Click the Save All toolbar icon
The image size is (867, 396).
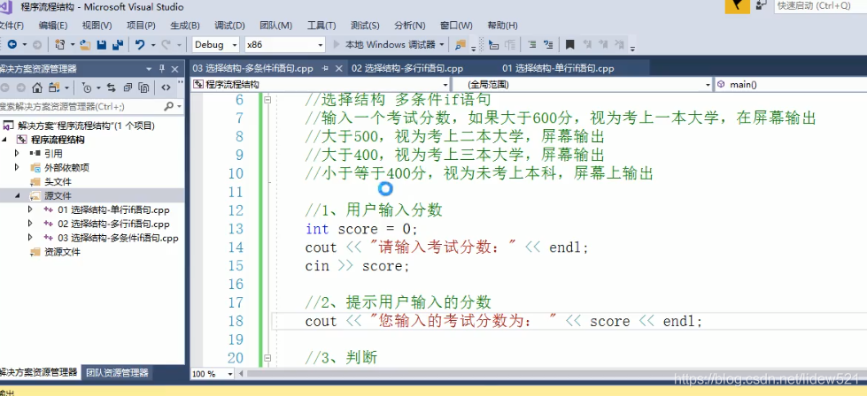pos(117,45)
